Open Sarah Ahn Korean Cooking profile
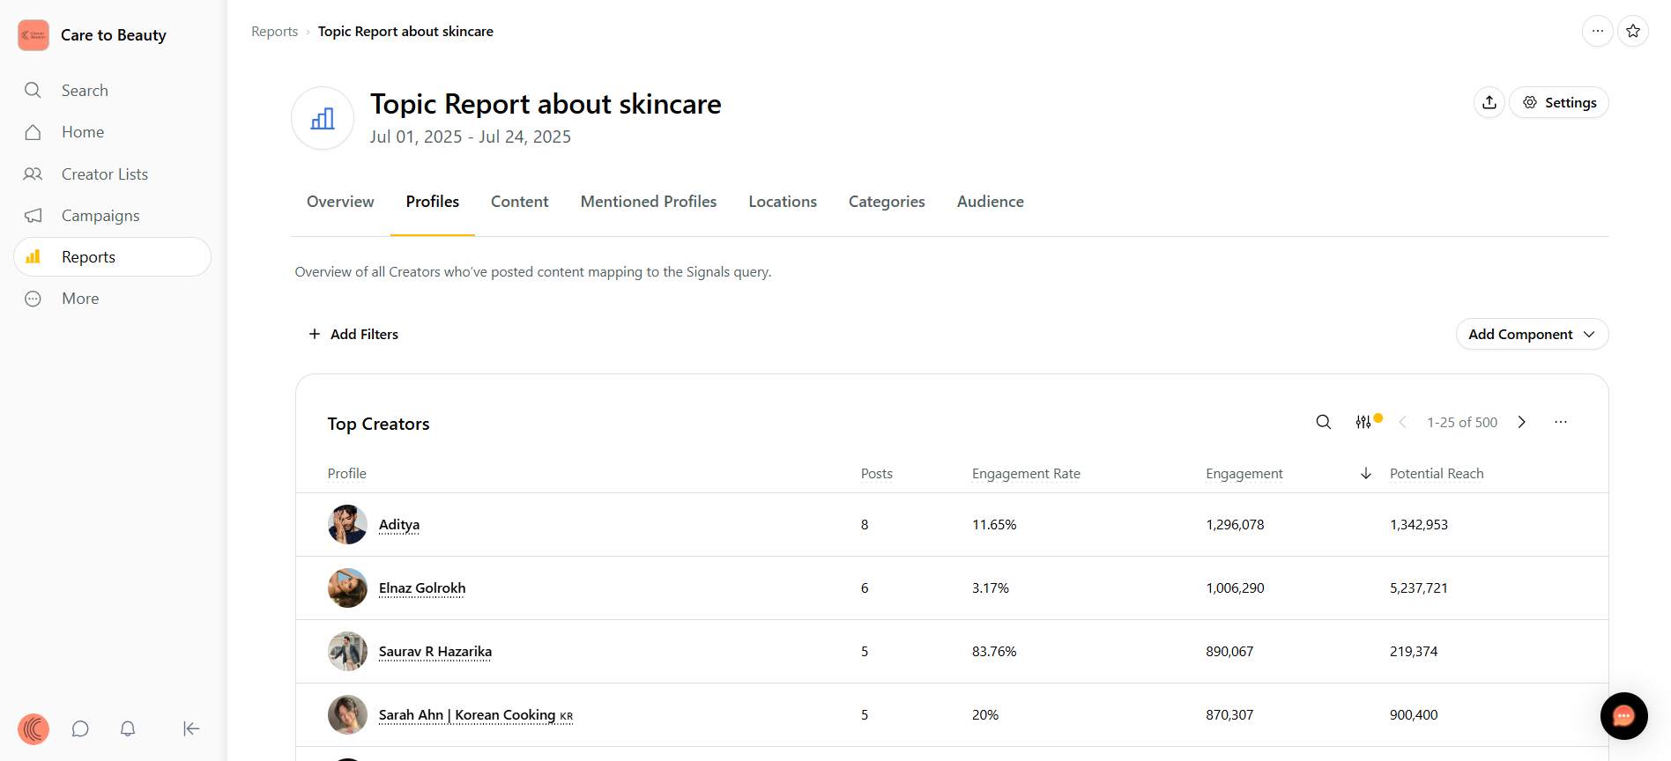 pos(476,715)
